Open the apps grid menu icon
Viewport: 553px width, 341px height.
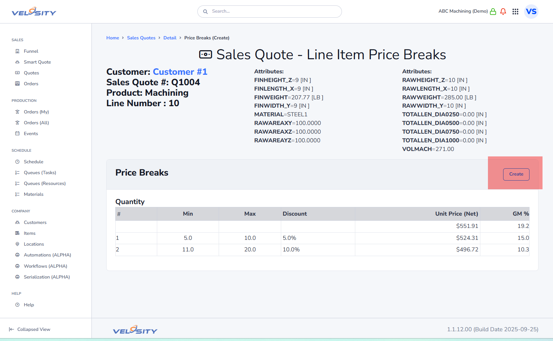tap(515, 12)
